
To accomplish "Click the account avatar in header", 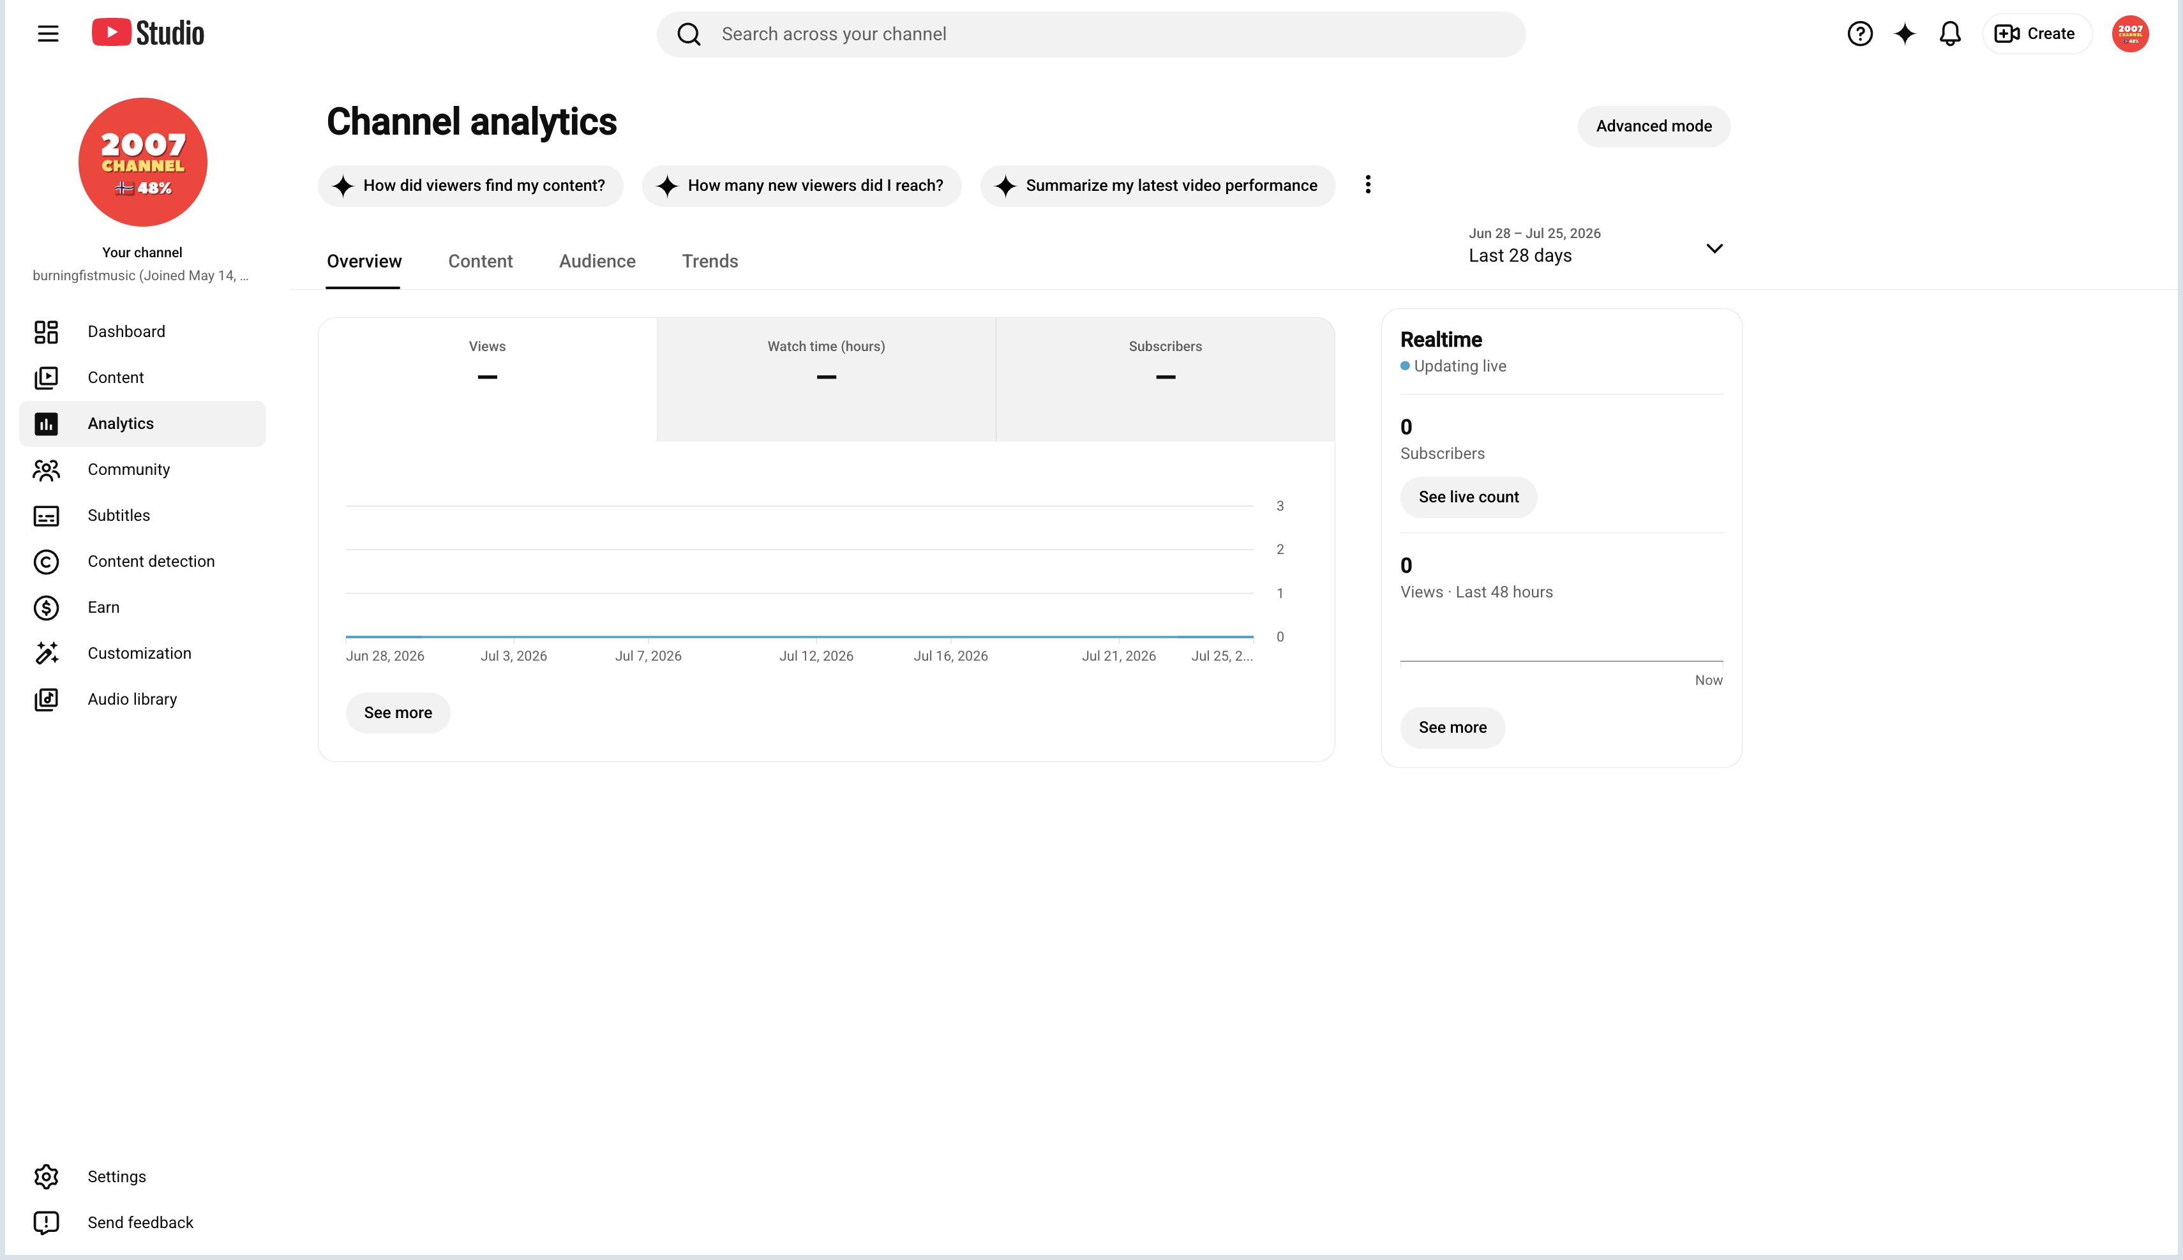I will tap(2129, 34).
